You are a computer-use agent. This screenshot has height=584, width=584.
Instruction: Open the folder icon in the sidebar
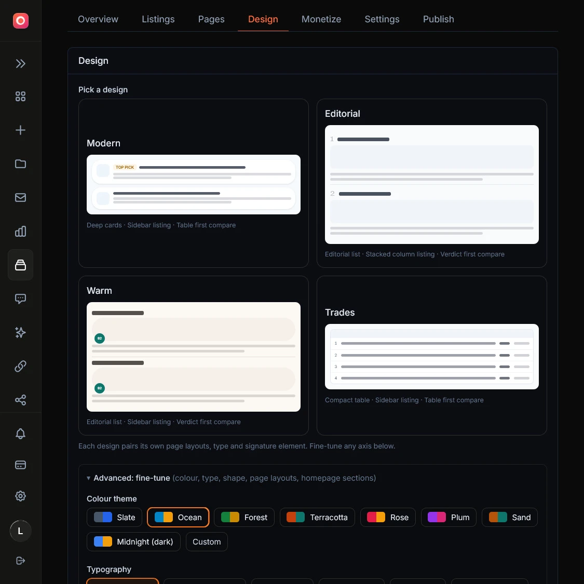click(20, 164)
